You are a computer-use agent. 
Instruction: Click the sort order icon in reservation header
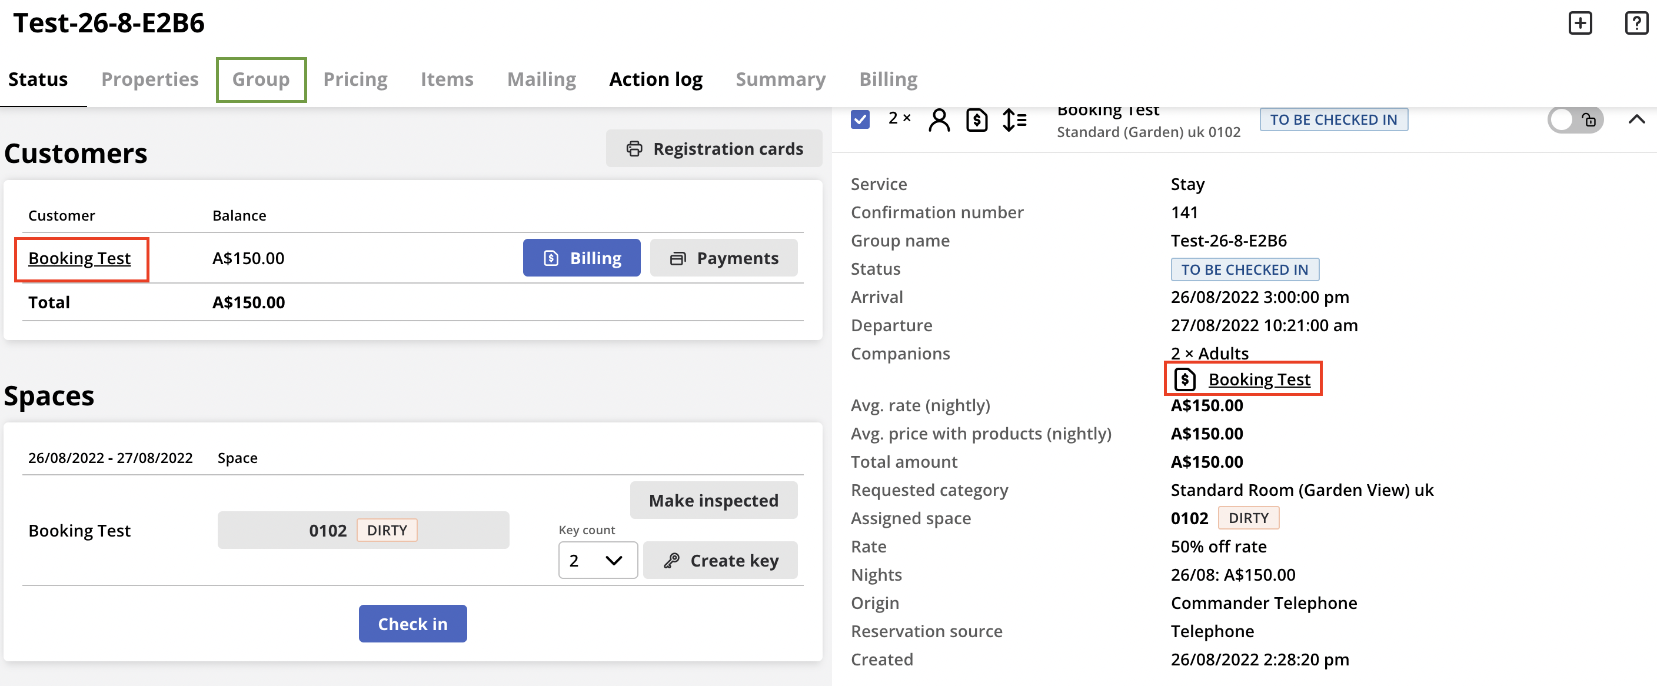1014,119
